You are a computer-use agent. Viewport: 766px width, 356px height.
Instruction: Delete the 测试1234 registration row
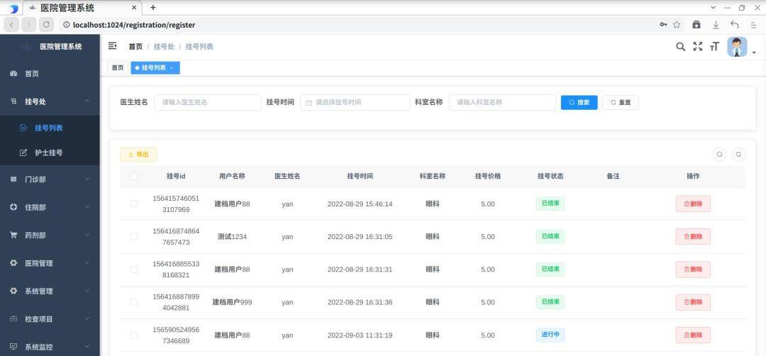[693, 236]
